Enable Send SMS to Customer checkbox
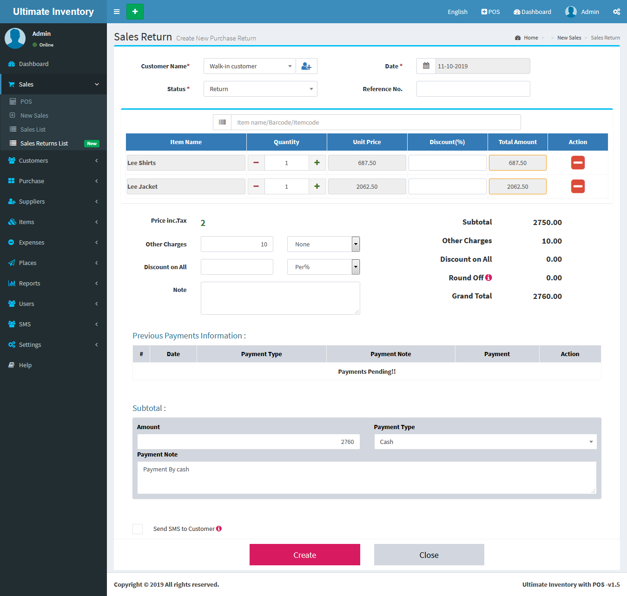The height and width of the screenshot is (596, 627). (x=138, y=529)
